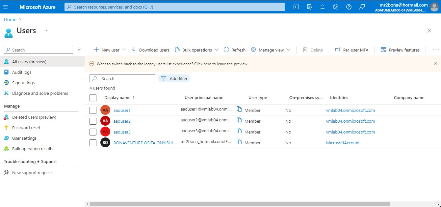Refresh the users list
The width and height of the screenshot is (441, 207).
[234, 50]
